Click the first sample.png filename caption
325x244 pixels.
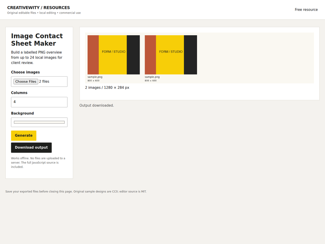[95, 77]
